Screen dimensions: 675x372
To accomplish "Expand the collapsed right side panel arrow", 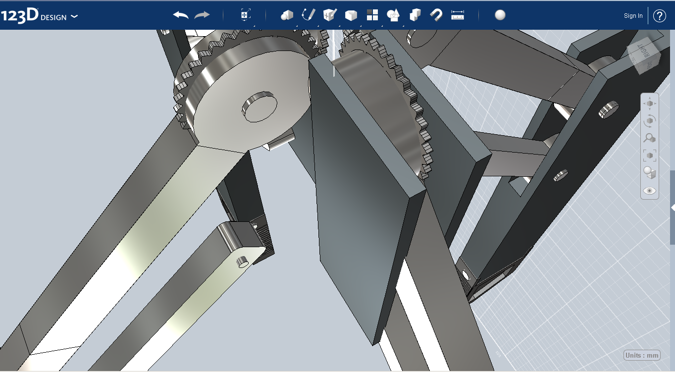I will coord(673,208).
